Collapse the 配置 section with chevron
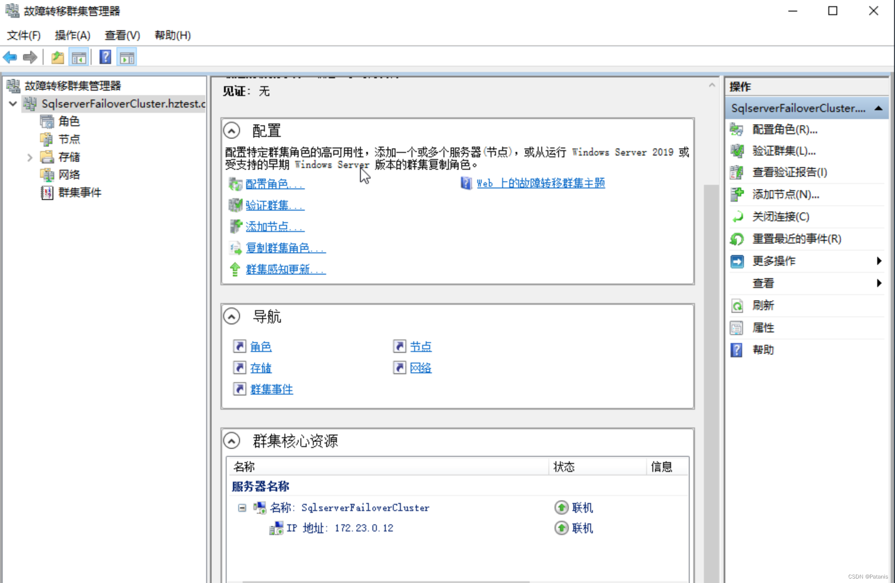Image resolution: width=895 pixels, height=583 pixels. click(x=232, y=131)
